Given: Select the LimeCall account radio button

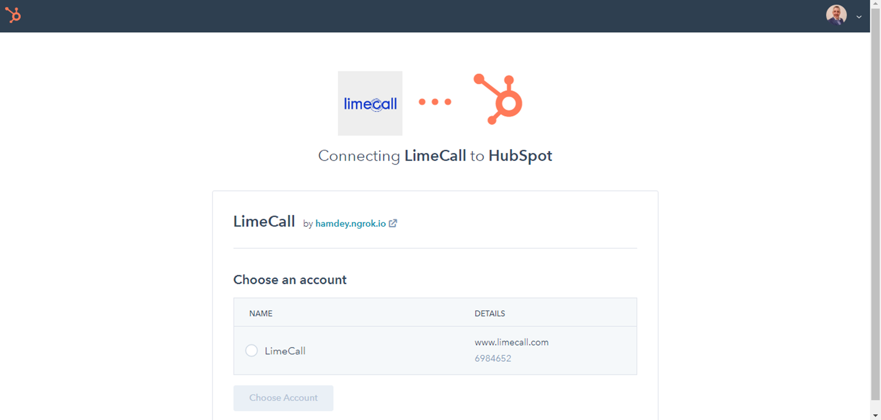Looking at the screenshot, I should pos(252,351).
